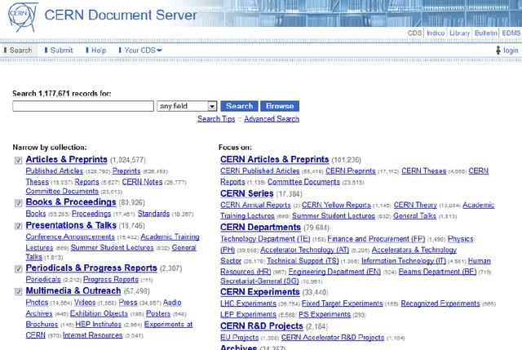Focus the search records input field

[83, 106]
